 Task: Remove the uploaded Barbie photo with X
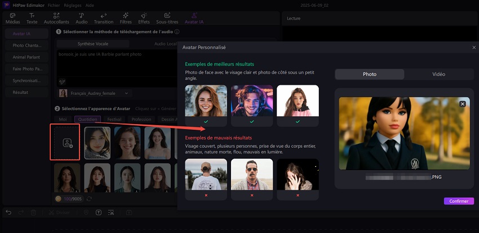463,104
